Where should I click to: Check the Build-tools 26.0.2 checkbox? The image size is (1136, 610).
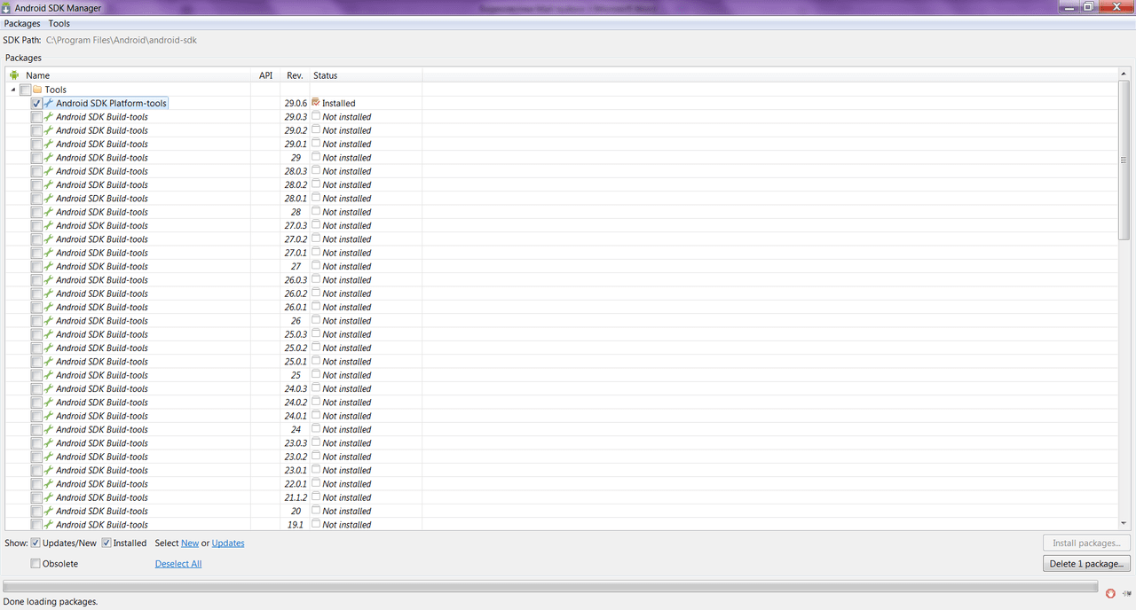pyautogui.click(x=36, y=293)
